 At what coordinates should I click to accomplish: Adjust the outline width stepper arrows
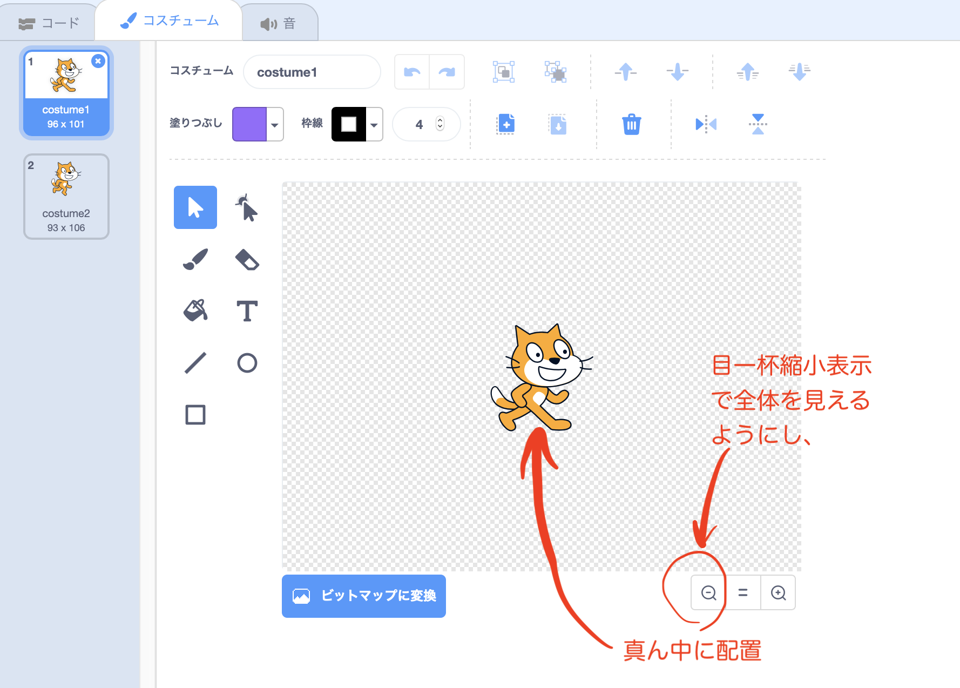(x=440, y=124)
